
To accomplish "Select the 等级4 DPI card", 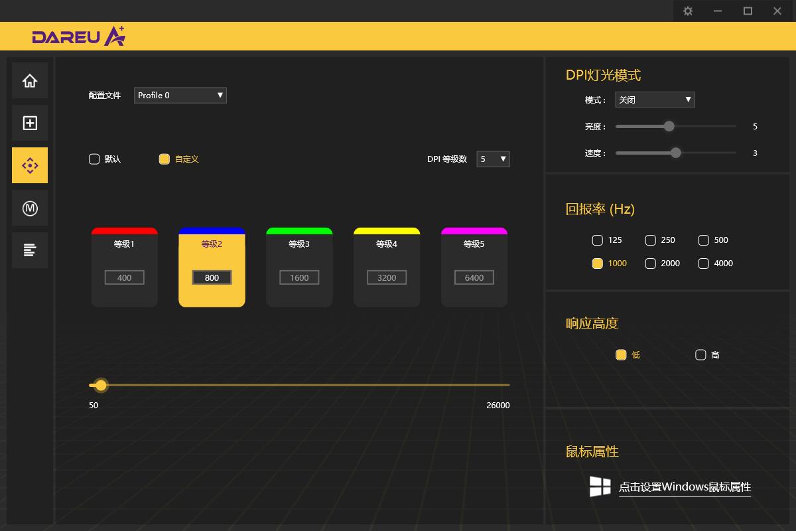I will pos(387,267).
